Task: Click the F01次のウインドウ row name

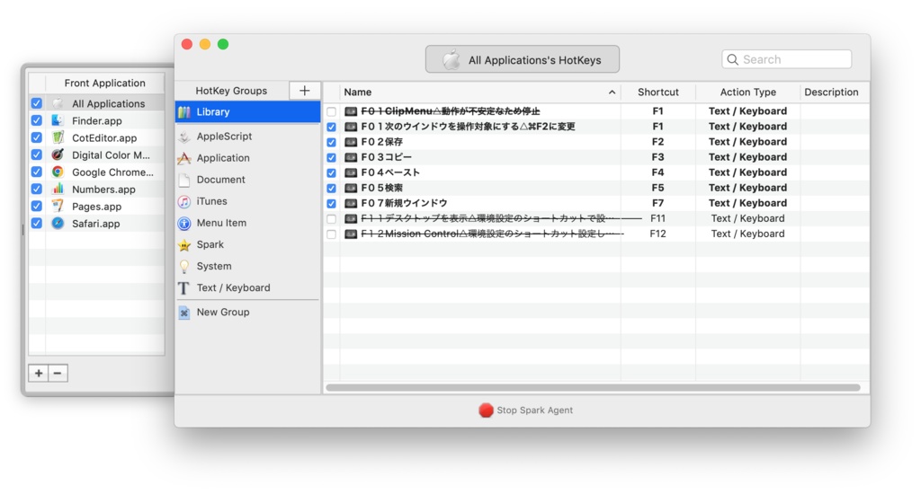Action: click(468, 127)
